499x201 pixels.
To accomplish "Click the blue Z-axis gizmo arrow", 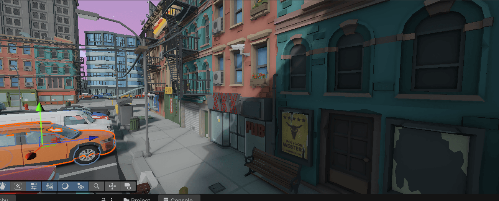I will [93, 138].
